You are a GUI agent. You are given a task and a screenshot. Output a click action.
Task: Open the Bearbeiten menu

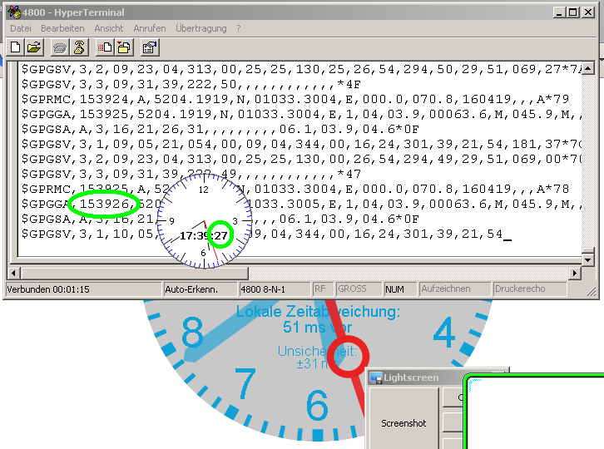[x=62, y=28]
